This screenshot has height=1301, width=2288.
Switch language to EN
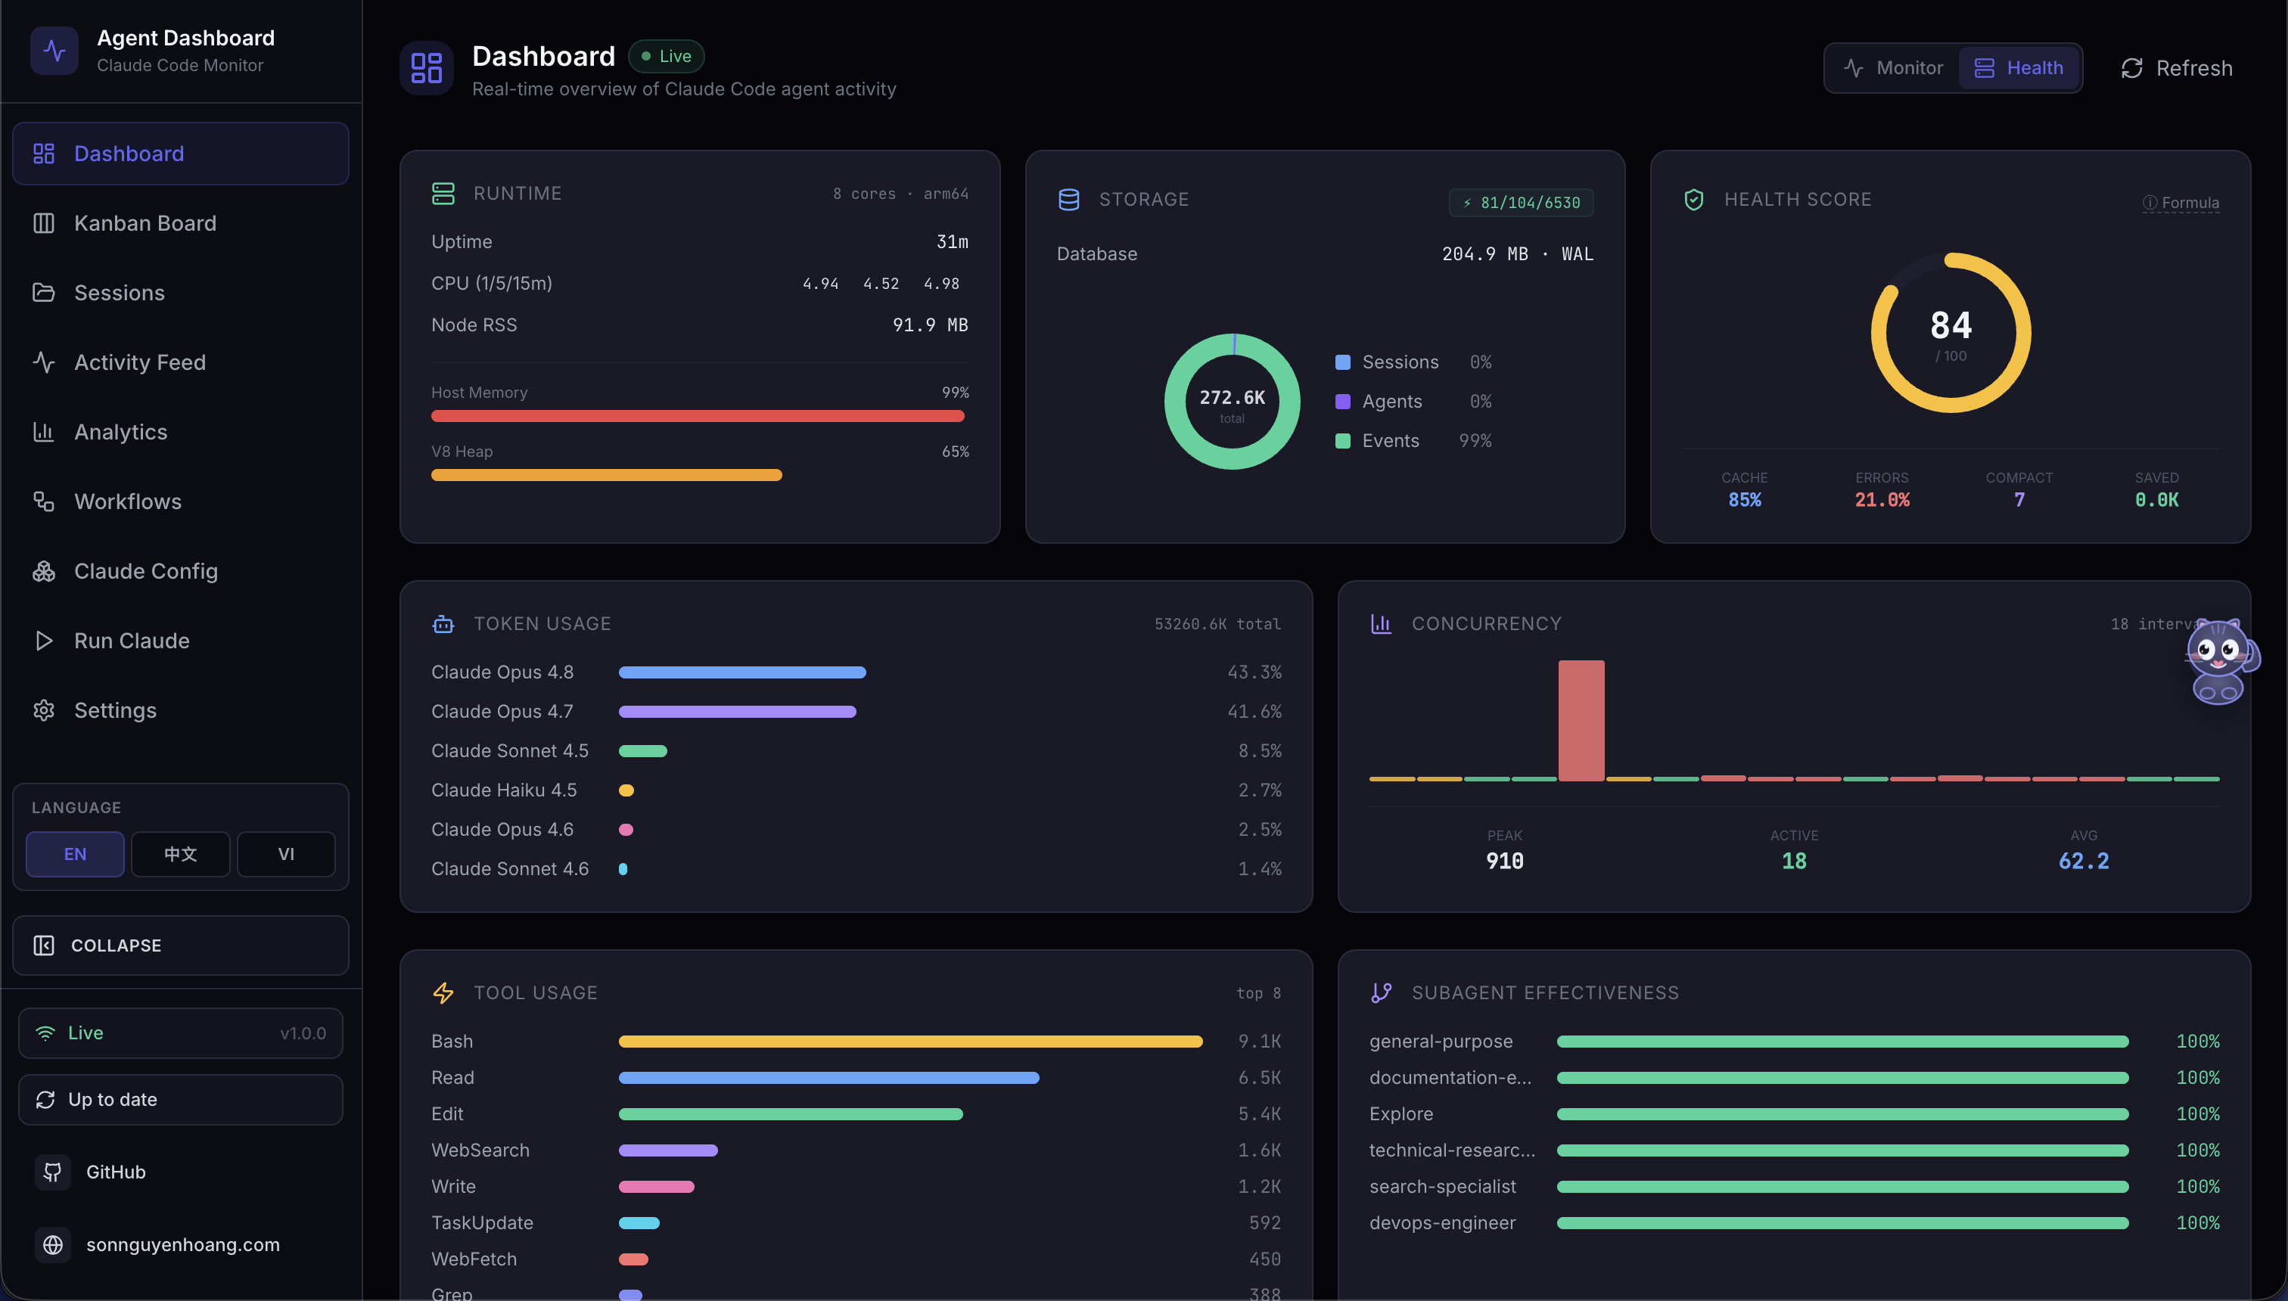[x=75, y=855]
